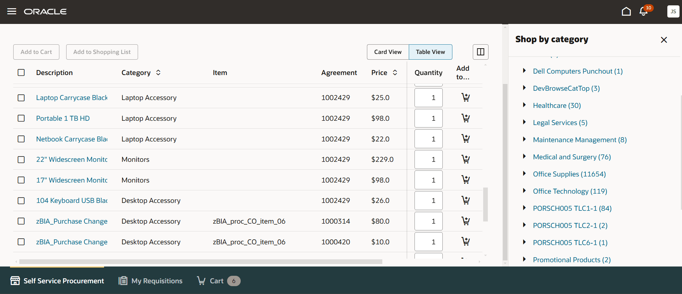The image size is (682, 294).
Task: Expand the Promotional Products category
Action: 524,259
